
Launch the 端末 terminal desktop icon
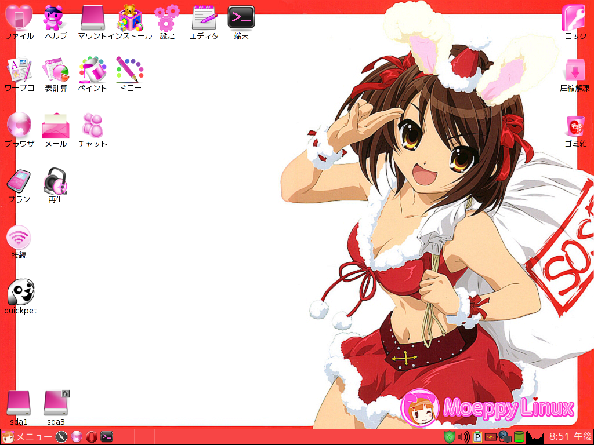point(241,18)
